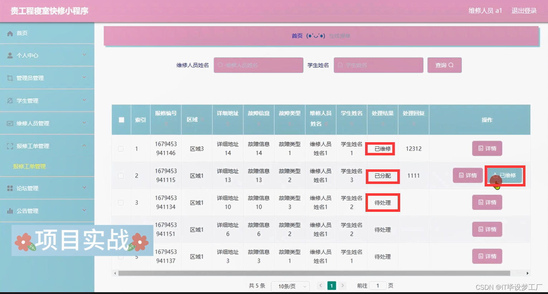This screenshot has width=548, height=294.
Task: Go to previous page arrow in pagination
Action: 321,285
